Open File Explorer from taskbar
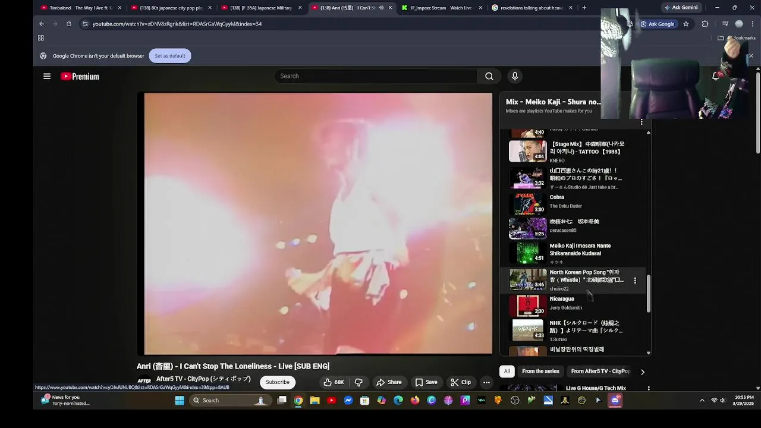This screenshot has height=428, width=761. pyautogui.click(x=315, y=401)
